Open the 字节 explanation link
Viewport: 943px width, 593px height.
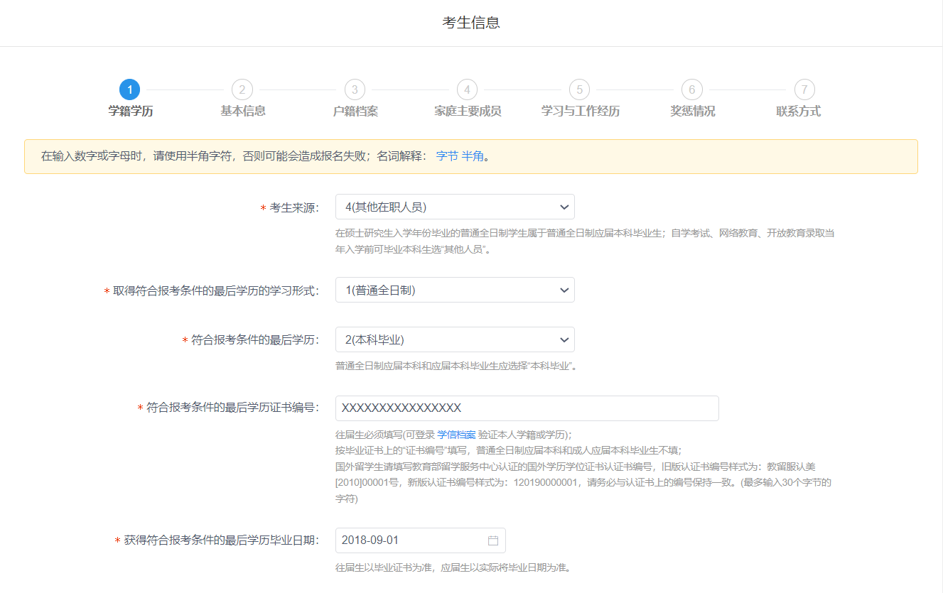point(447,156)
